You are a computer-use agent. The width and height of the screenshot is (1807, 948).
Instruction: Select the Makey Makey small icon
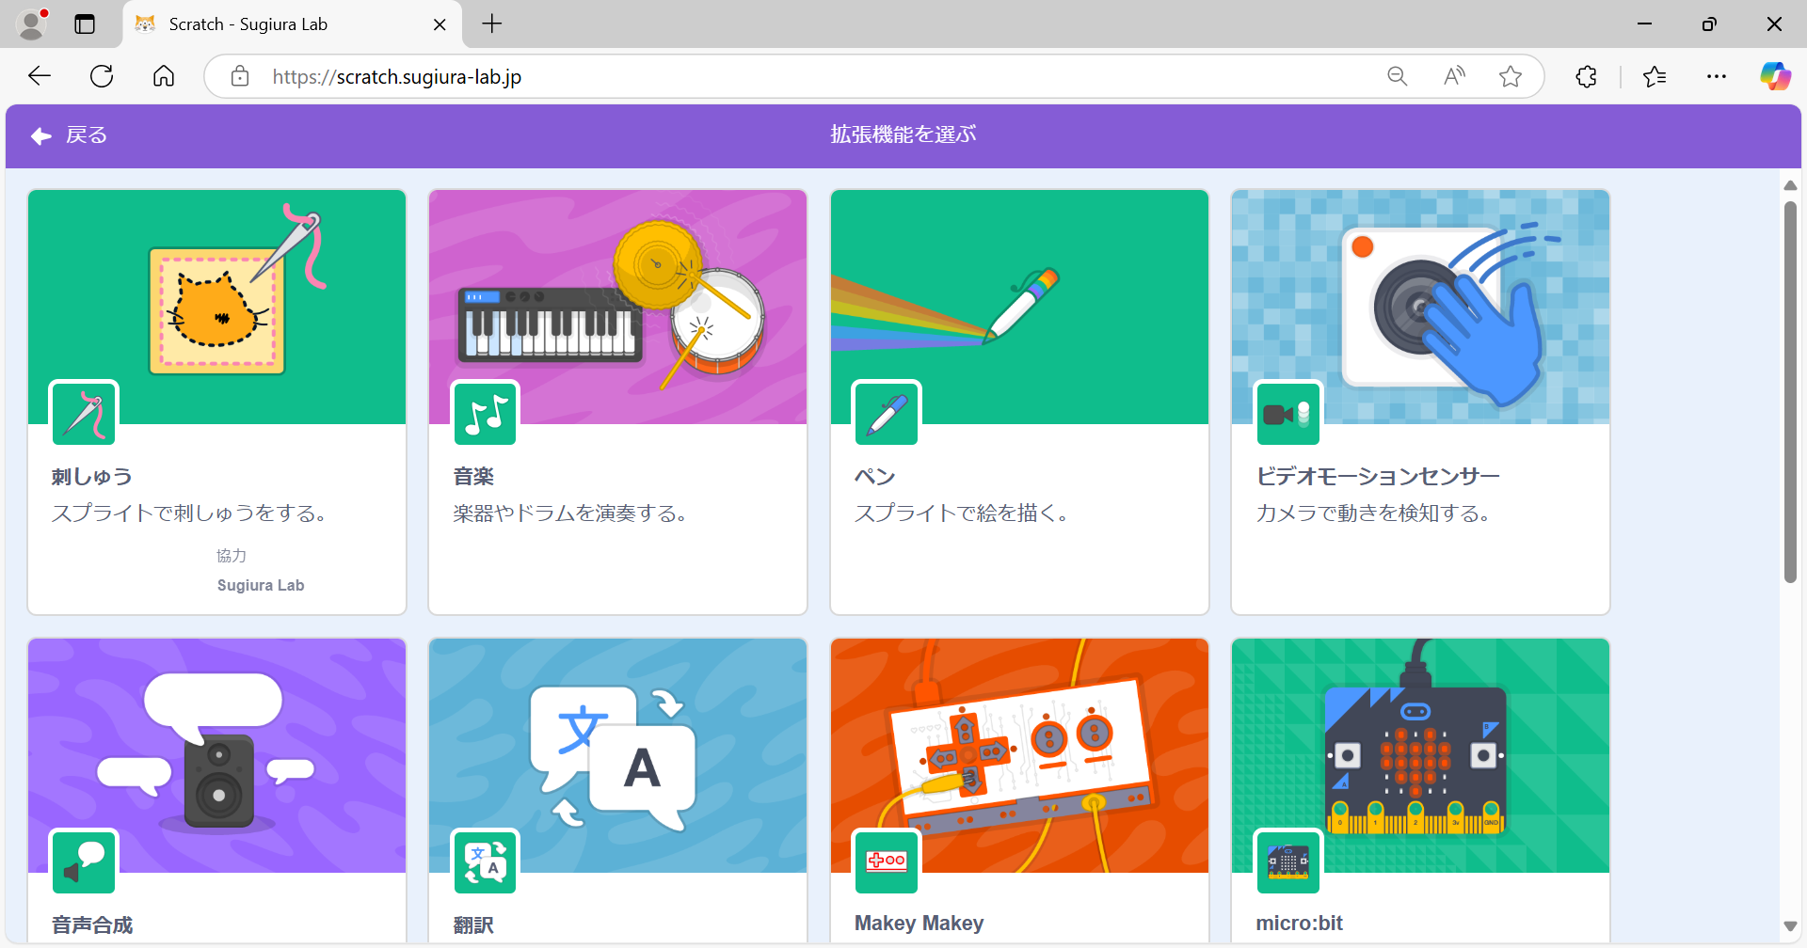click(887, 861)
